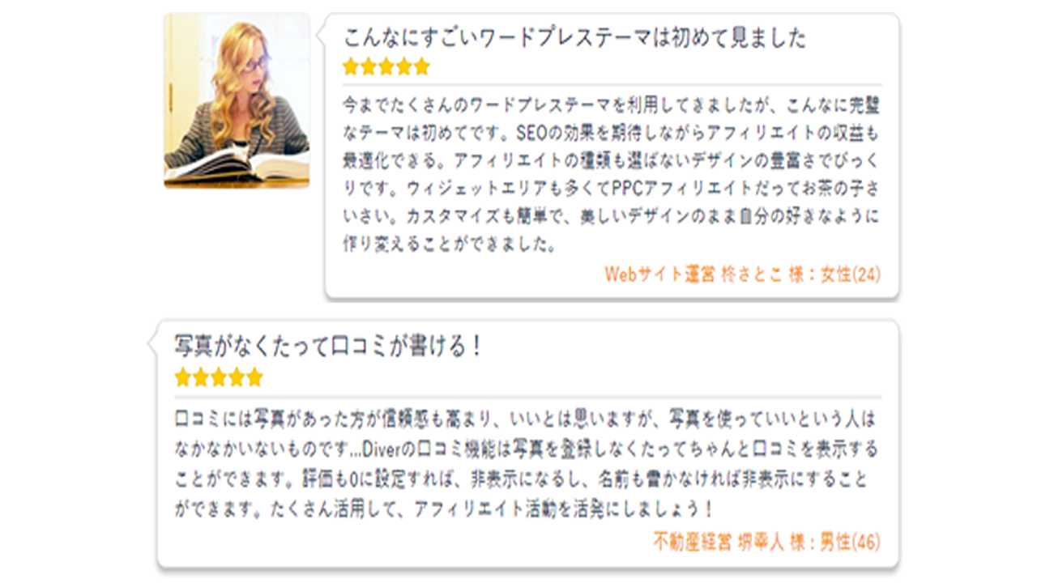Click speech bubble pointer of bottom review

151,344
